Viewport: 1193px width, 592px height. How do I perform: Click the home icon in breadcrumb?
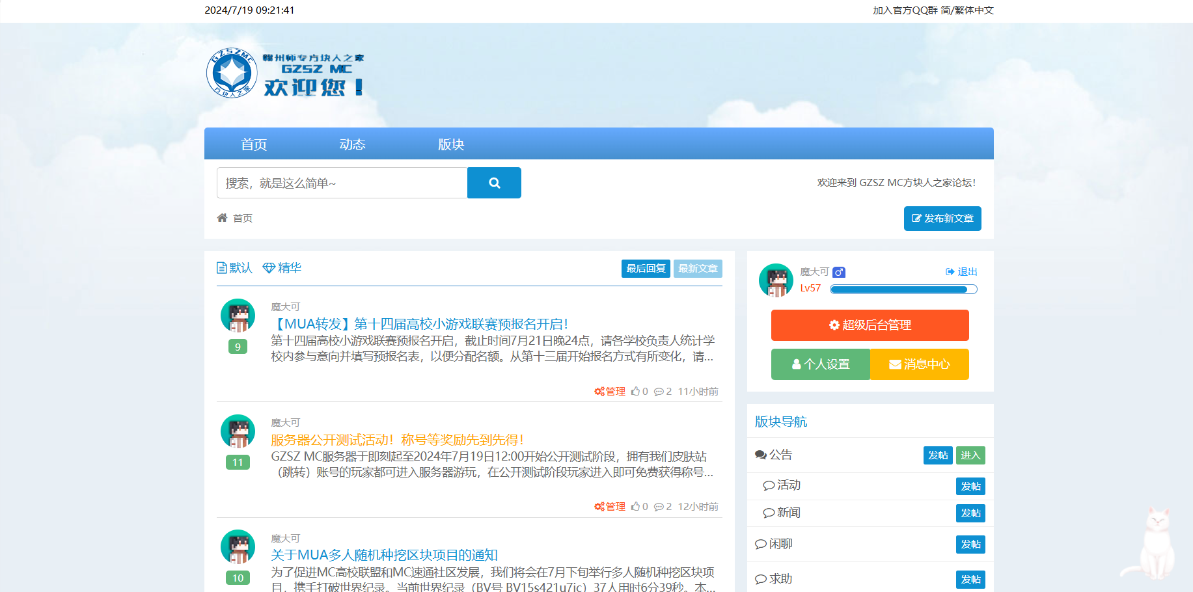(222, 217)
